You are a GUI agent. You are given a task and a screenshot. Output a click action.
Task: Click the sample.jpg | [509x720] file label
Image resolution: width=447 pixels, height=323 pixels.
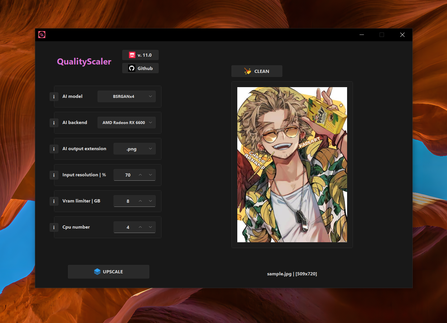click(x=292, y=274)
